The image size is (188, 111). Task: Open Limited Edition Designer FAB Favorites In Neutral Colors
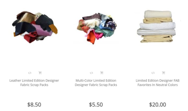(157, 83)
